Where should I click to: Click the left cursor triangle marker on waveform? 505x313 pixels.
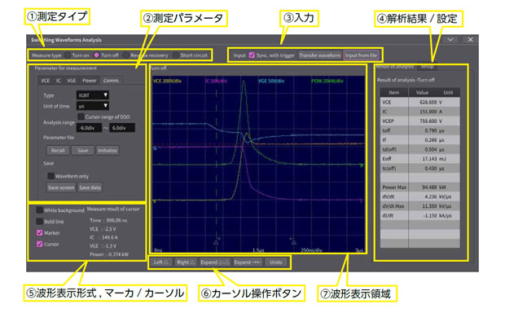[x=216, y=241]
